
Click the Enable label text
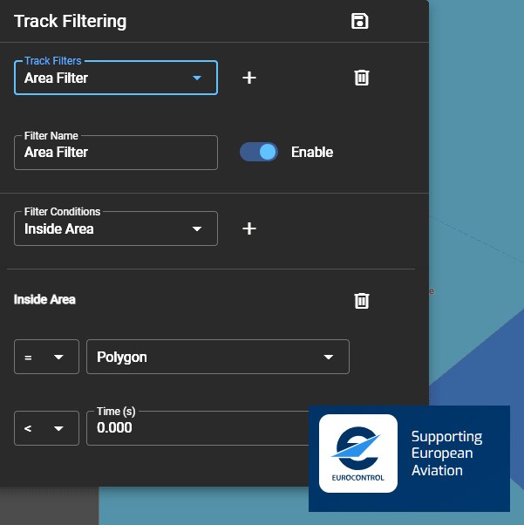pyautogui.click(x=312, y=152)
